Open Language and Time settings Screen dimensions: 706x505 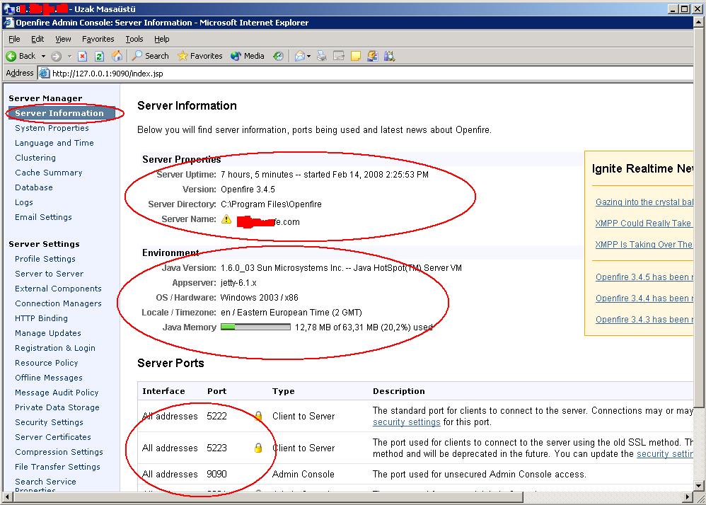coord(54,143)
